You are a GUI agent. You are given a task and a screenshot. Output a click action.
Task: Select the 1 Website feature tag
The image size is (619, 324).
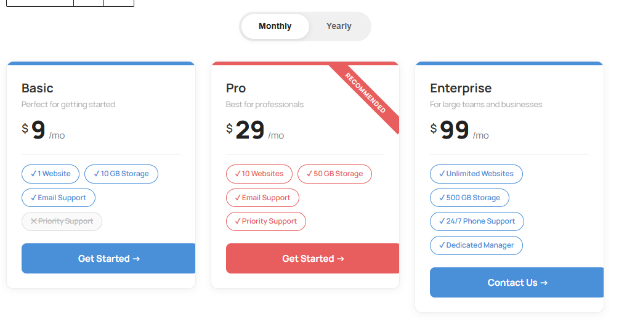(51, 174)
